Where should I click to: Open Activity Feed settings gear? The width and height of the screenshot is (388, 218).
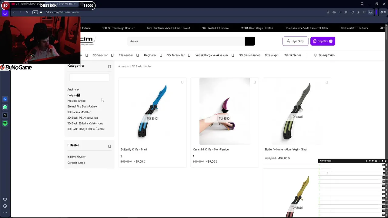click(386, 161)
